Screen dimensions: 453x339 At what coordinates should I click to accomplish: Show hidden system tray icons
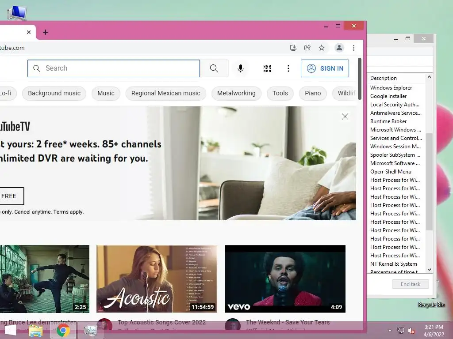[390, 331]
